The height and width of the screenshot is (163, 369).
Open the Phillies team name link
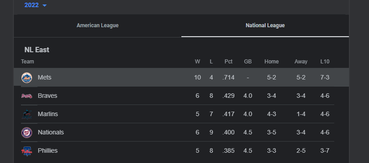click(x=48, y=150)
